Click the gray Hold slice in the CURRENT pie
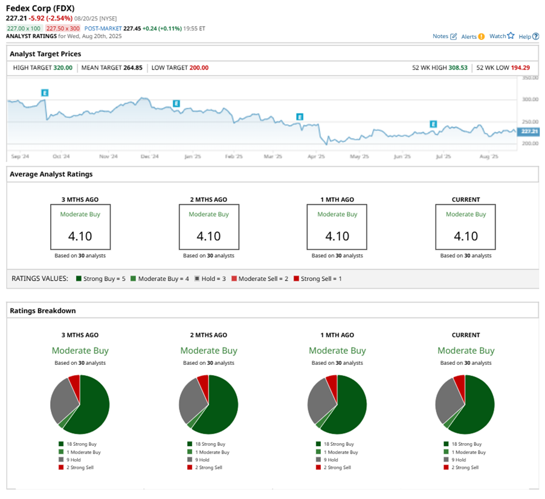 pos(450,400)
